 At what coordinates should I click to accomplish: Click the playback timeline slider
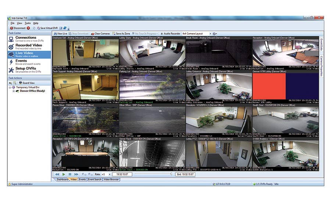pyautogui.click(x=153, y=174)
